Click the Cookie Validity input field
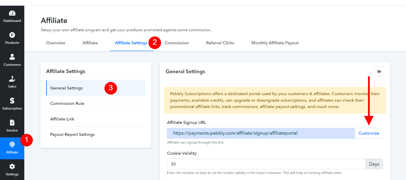The height and width of the screenshot is (180, 406). pos(266,164)
